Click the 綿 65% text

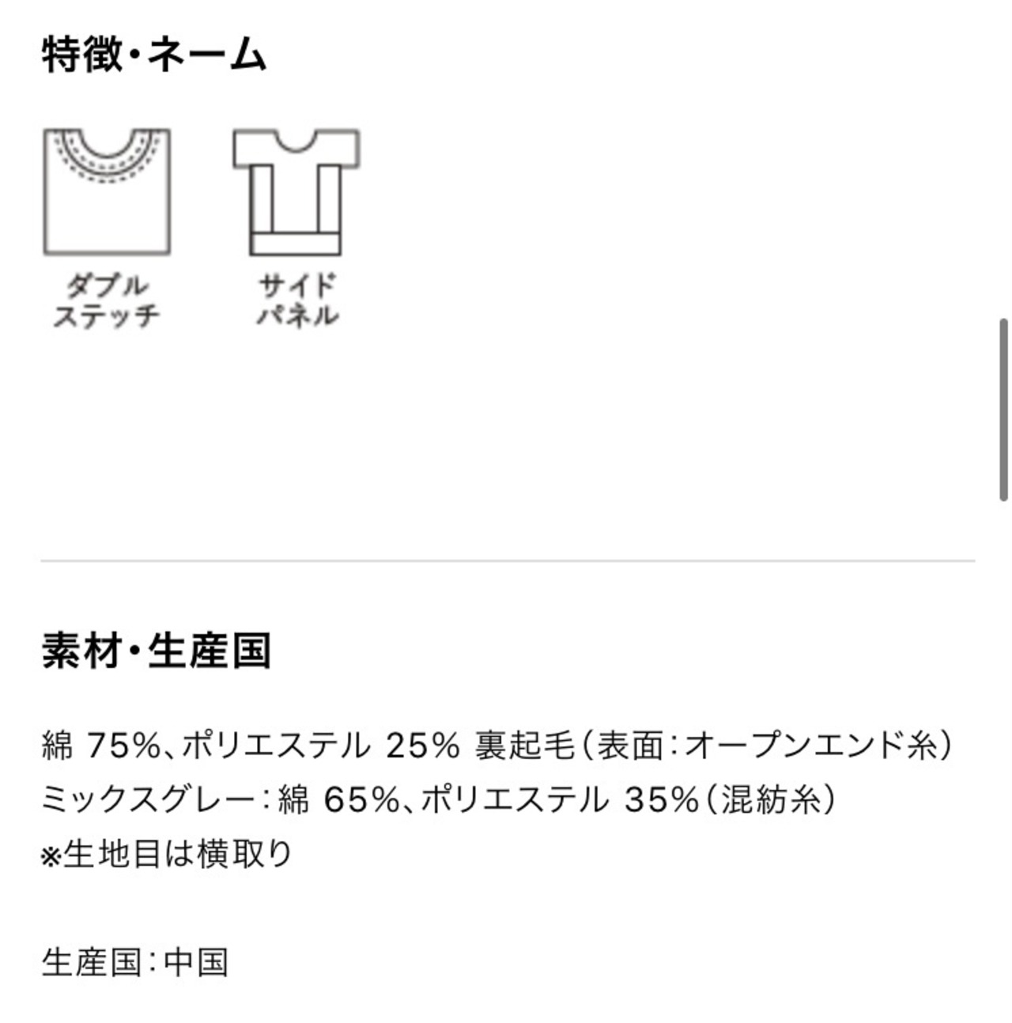pos(338,801)
